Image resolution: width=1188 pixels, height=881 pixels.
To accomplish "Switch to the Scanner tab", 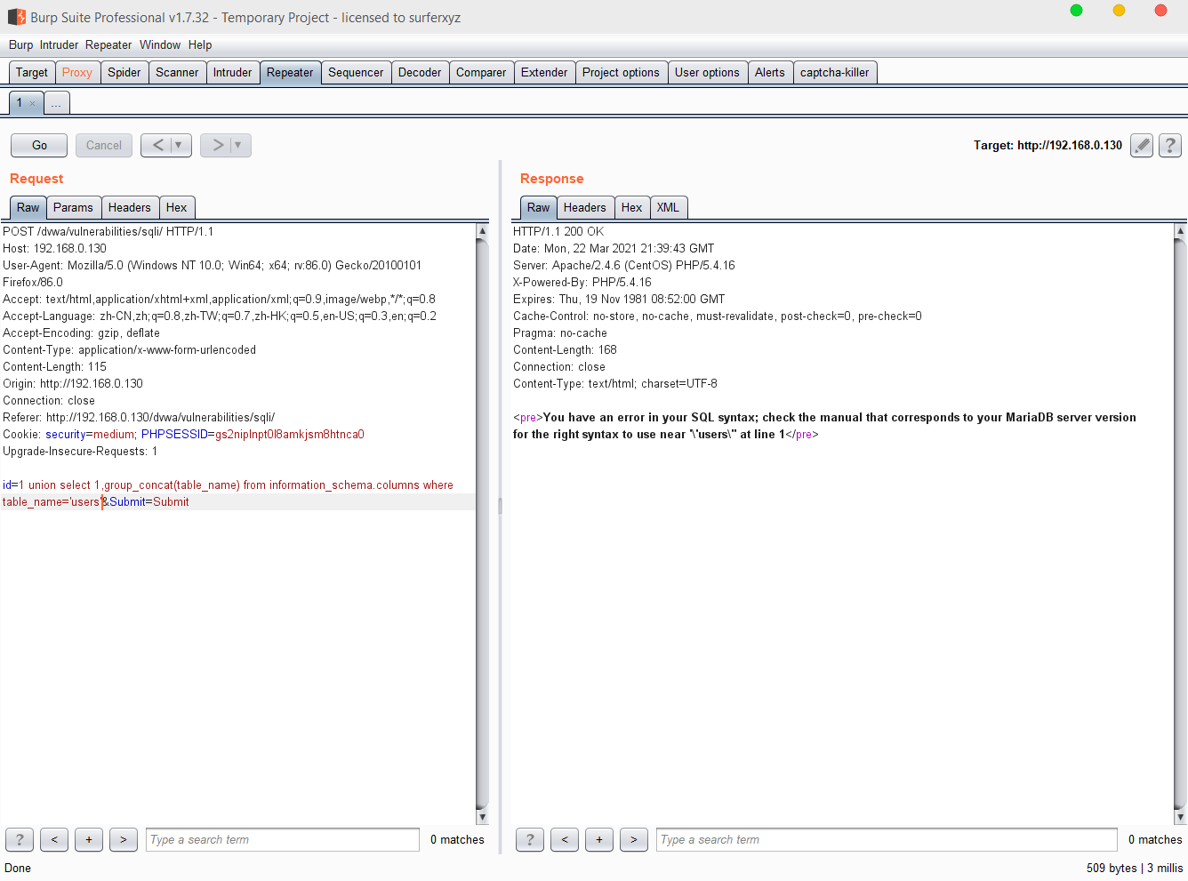I will (x=177, y=72).
